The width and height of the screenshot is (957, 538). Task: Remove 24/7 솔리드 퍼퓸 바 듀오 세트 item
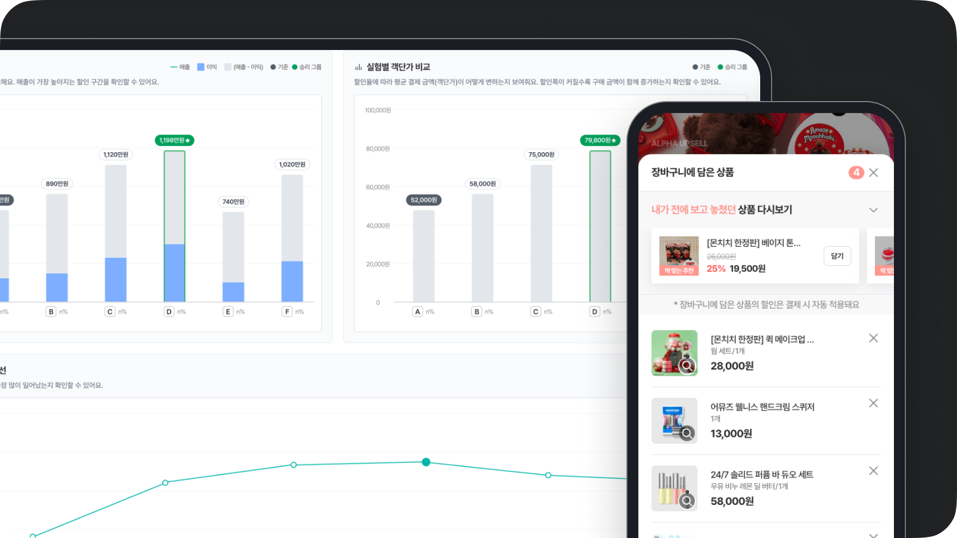coord(873,471)
